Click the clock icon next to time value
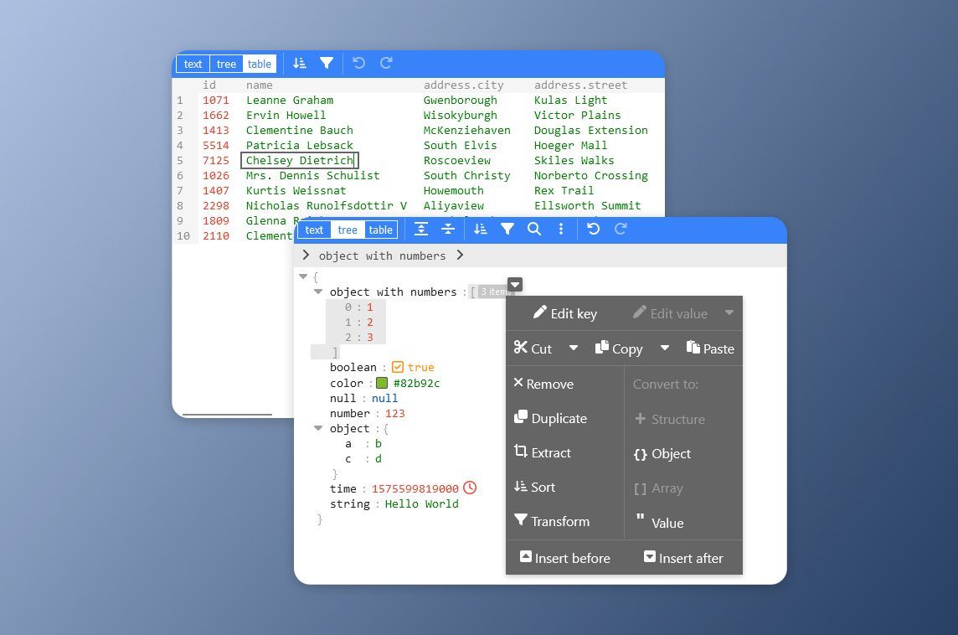 coord(470,488)
